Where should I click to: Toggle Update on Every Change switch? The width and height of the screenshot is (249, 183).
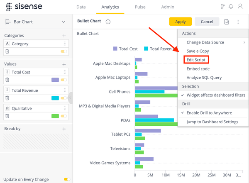(x=67, y=179)
